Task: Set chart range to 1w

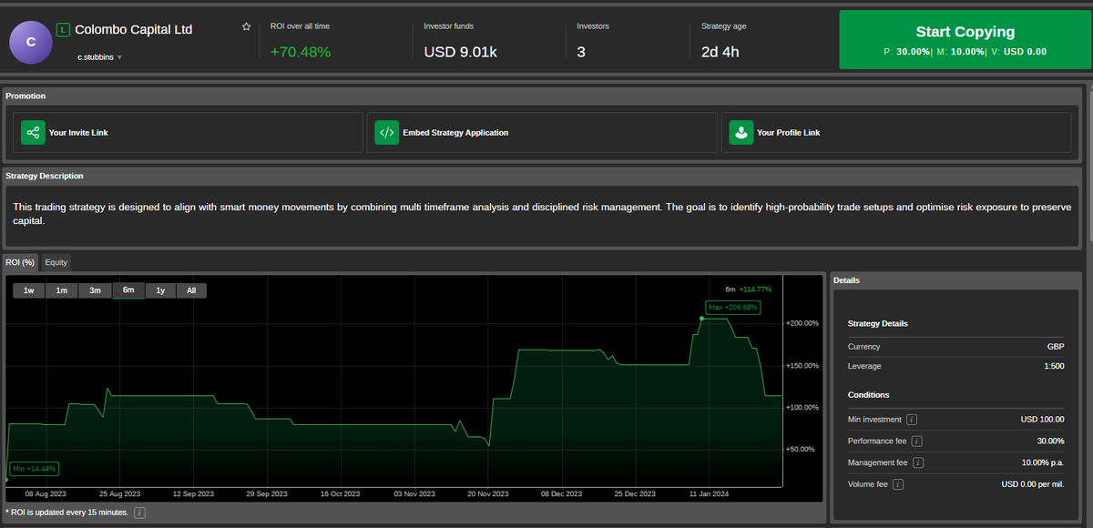Action: pos(28,290)
